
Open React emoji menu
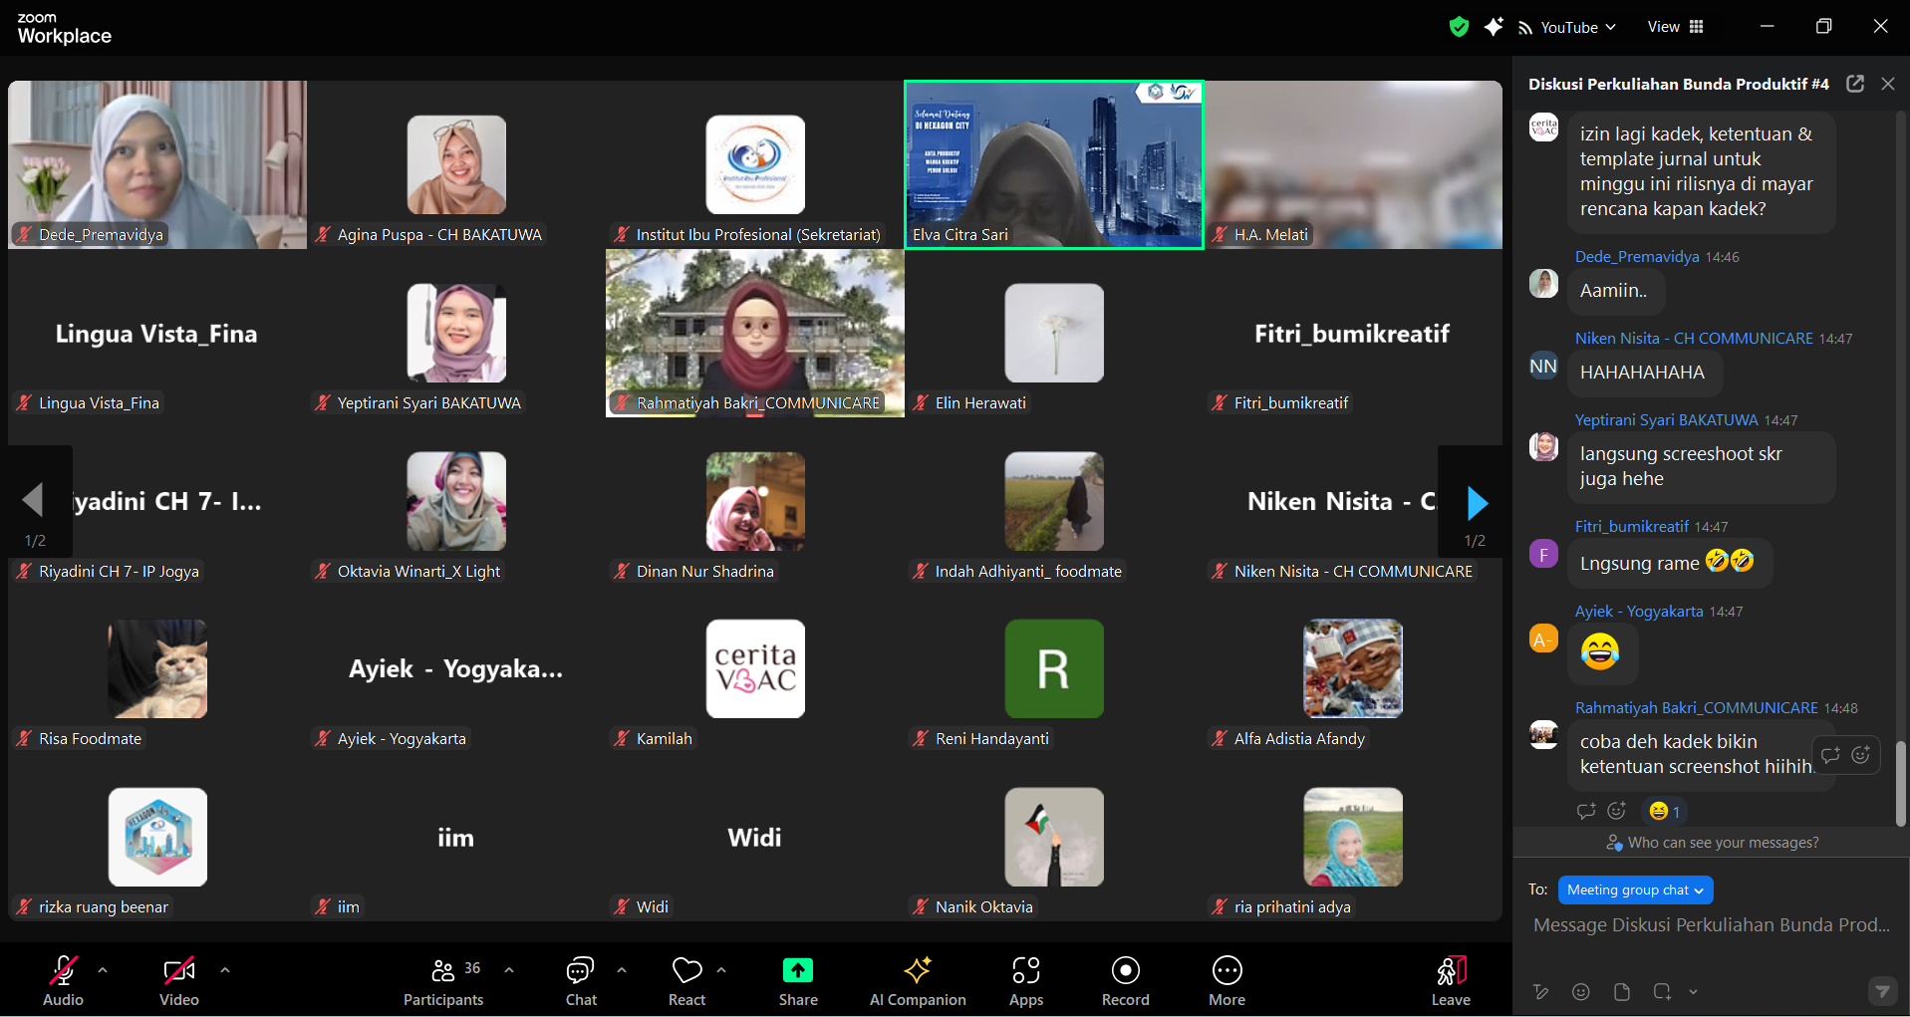click(x=686, y=980)
